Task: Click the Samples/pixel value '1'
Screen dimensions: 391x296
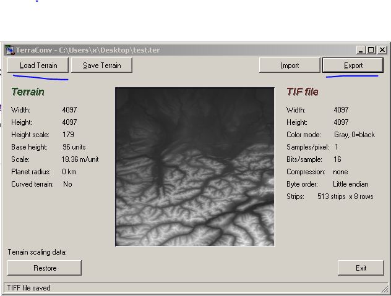Action: click(337, 147)
